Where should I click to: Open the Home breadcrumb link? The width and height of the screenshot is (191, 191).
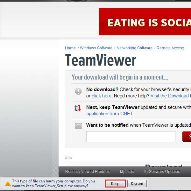[70, 48]
